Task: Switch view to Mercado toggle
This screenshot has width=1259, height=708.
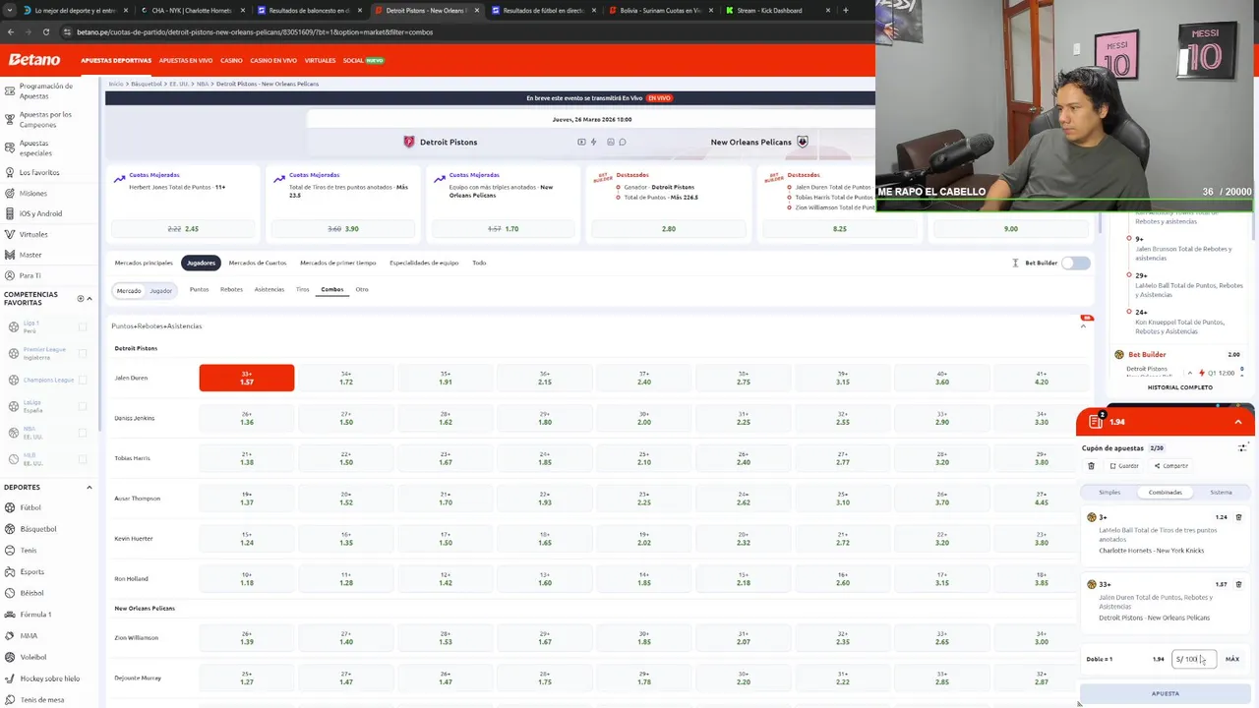Action: point(129,290)
